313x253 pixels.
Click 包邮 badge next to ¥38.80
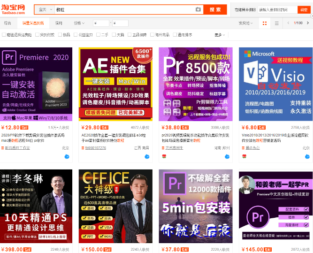(x=184, y=128)
